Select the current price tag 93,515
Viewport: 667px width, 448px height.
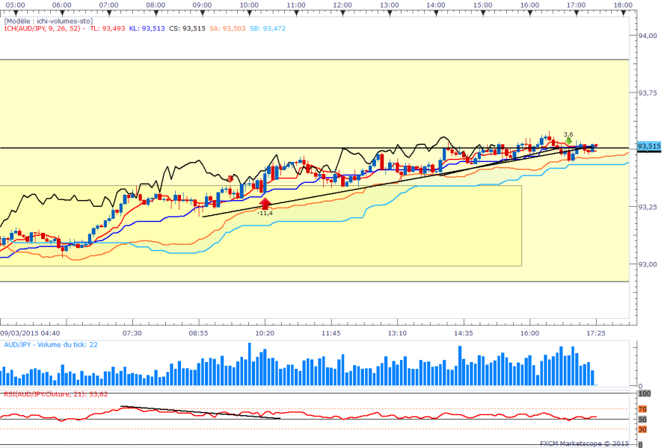tap(648, 146)
